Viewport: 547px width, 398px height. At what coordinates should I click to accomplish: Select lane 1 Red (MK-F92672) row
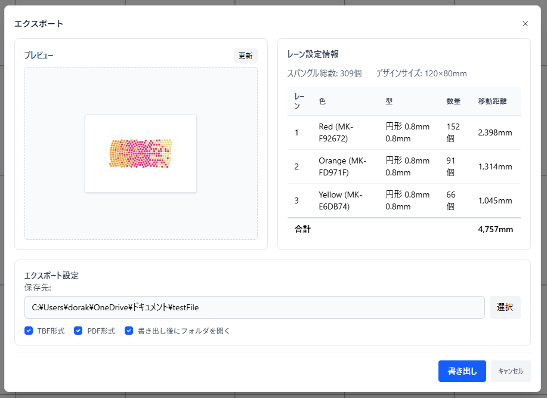[x=404, y=132]
